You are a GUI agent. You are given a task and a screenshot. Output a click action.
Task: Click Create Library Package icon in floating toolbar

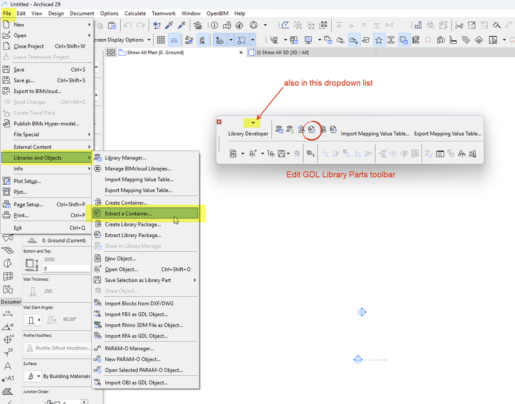click(x=323, y=130)
